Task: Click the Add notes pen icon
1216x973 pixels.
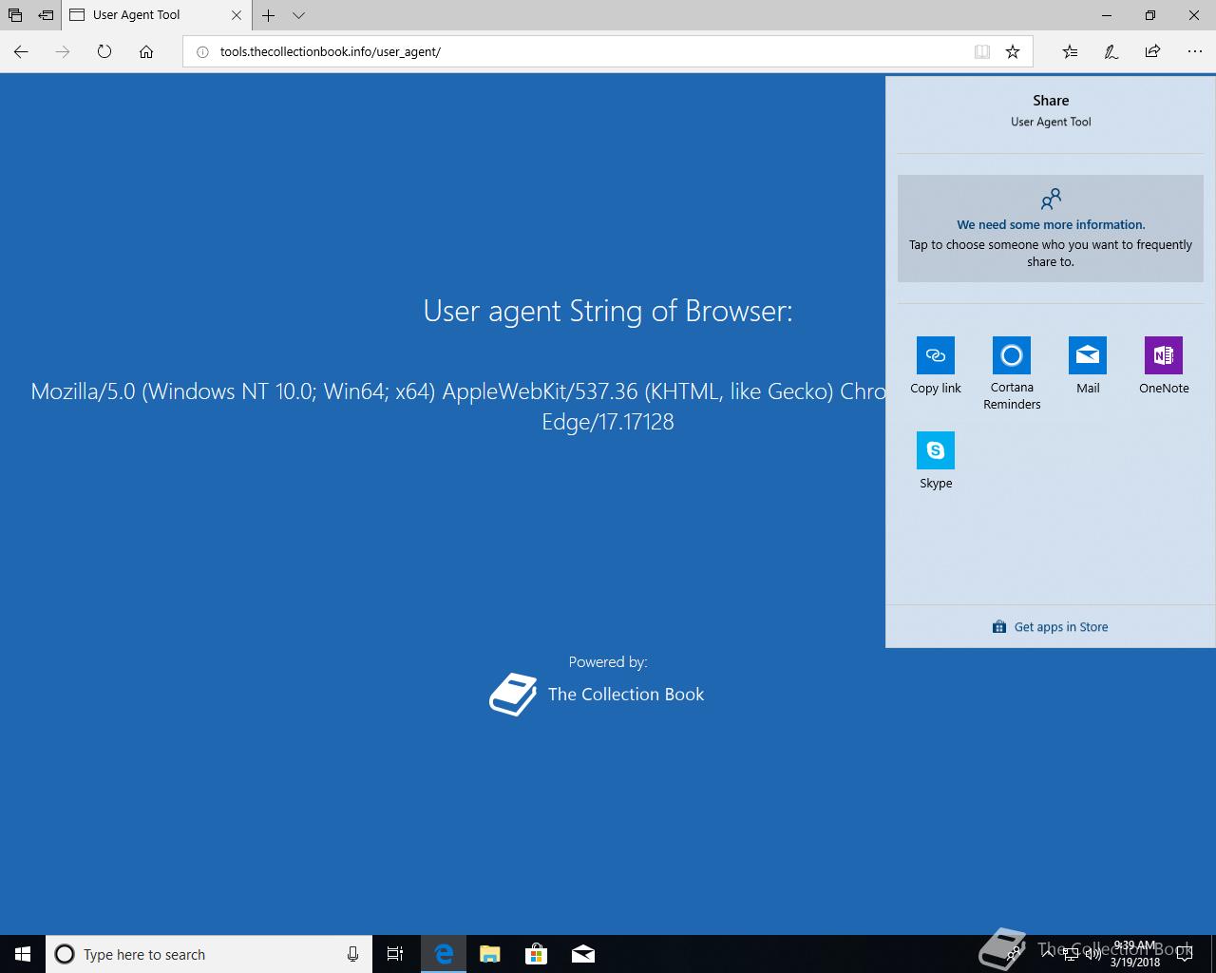Action: (1111, 51)
